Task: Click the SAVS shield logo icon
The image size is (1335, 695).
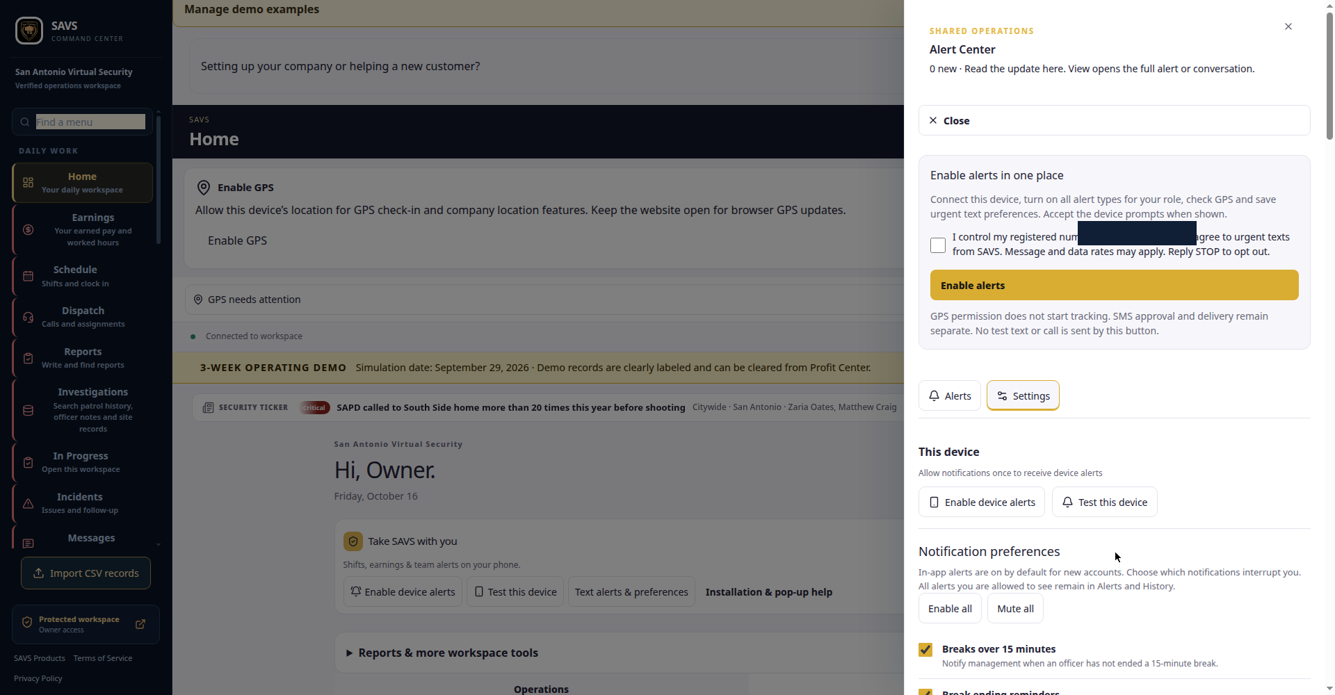Action: click(x=29, y=31)
